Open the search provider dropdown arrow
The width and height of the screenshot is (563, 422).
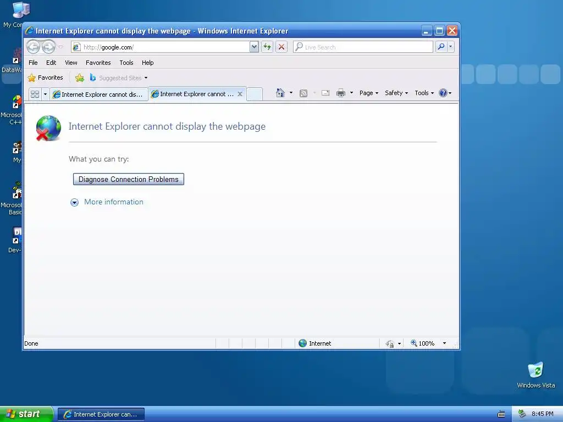point(451,47)
